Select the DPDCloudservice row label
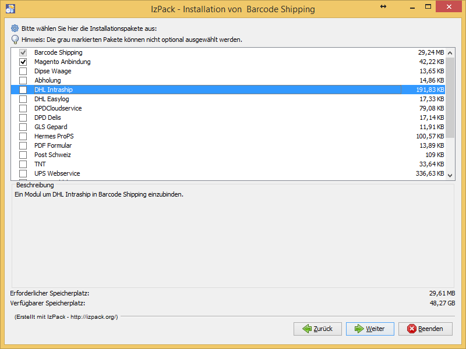This screenshot has height=349, width=466. click(58, 108)
